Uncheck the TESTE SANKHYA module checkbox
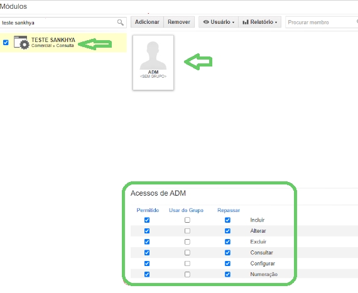This screenshot has width=358, height=293. [x=6, y=43]
